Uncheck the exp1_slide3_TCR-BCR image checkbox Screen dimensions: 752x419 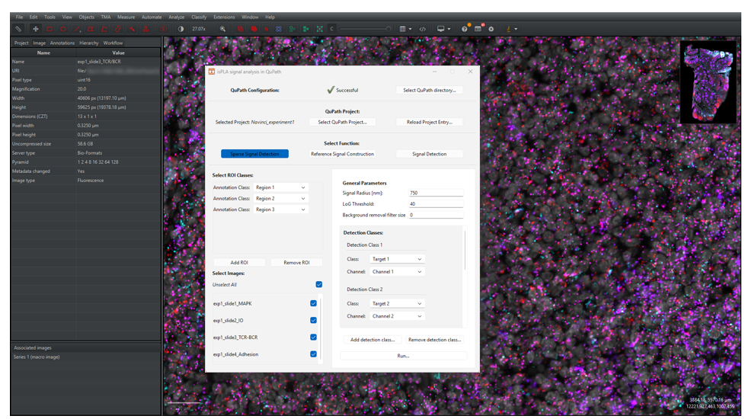[313, 337]
